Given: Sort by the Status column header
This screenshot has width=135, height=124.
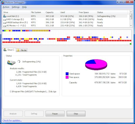Looking at the screenshot, I should pyautogui.click(x=112, y=12).
